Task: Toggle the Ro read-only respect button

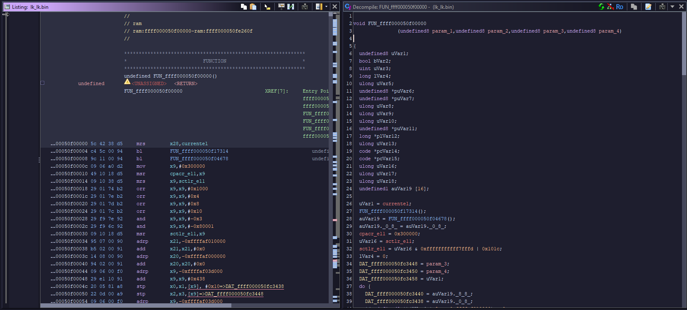Action: 619,7
